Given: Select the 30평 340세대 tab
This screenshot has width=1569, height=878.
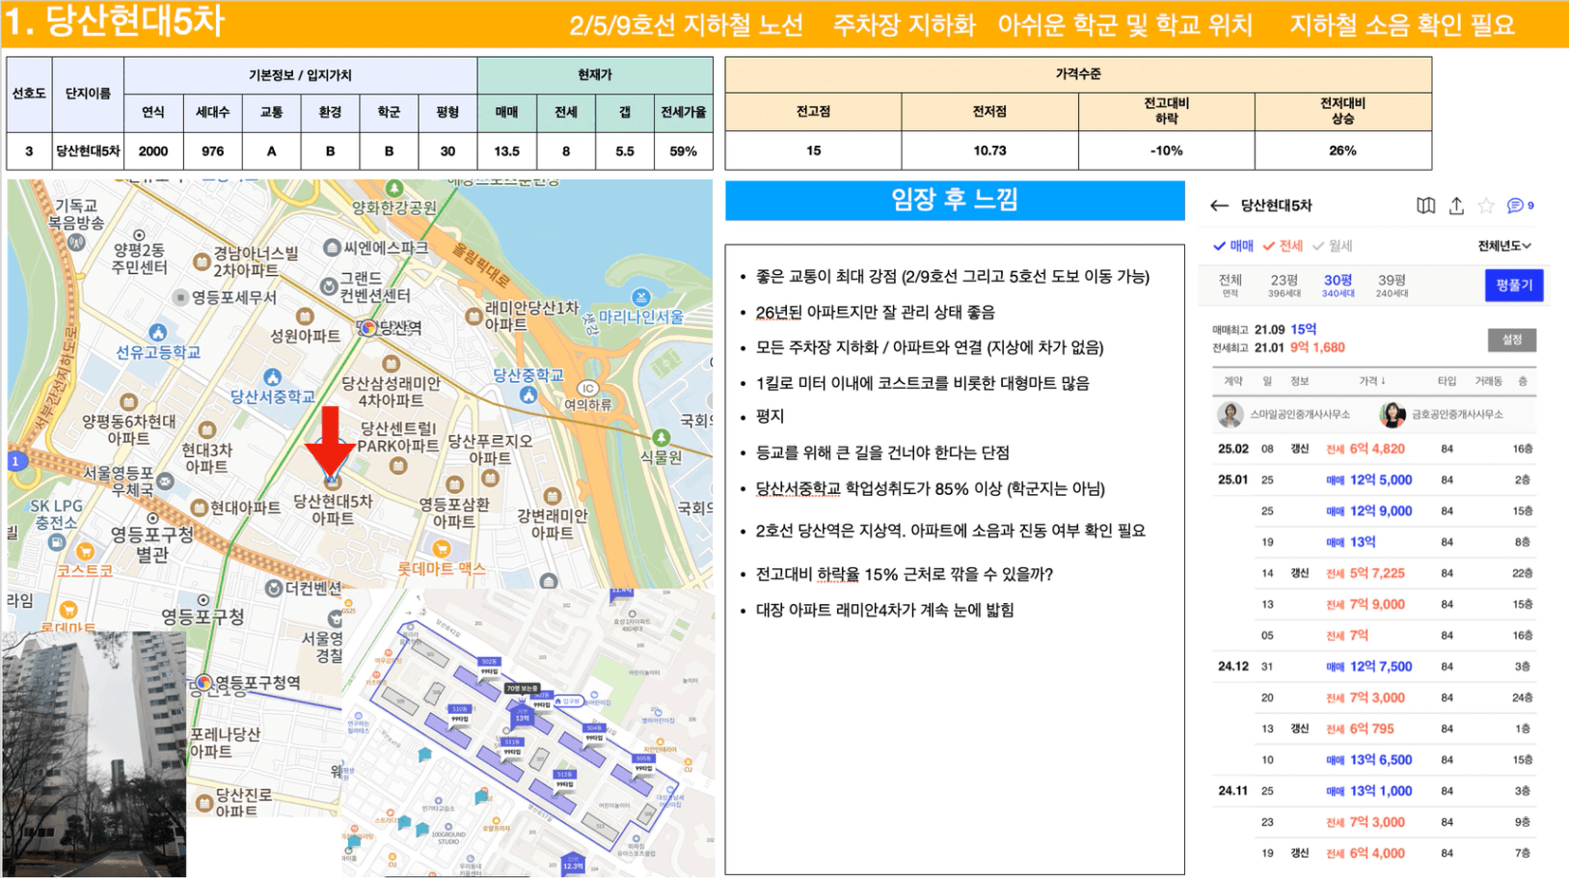Looking at the screenshot, I should click(1338, 285).
